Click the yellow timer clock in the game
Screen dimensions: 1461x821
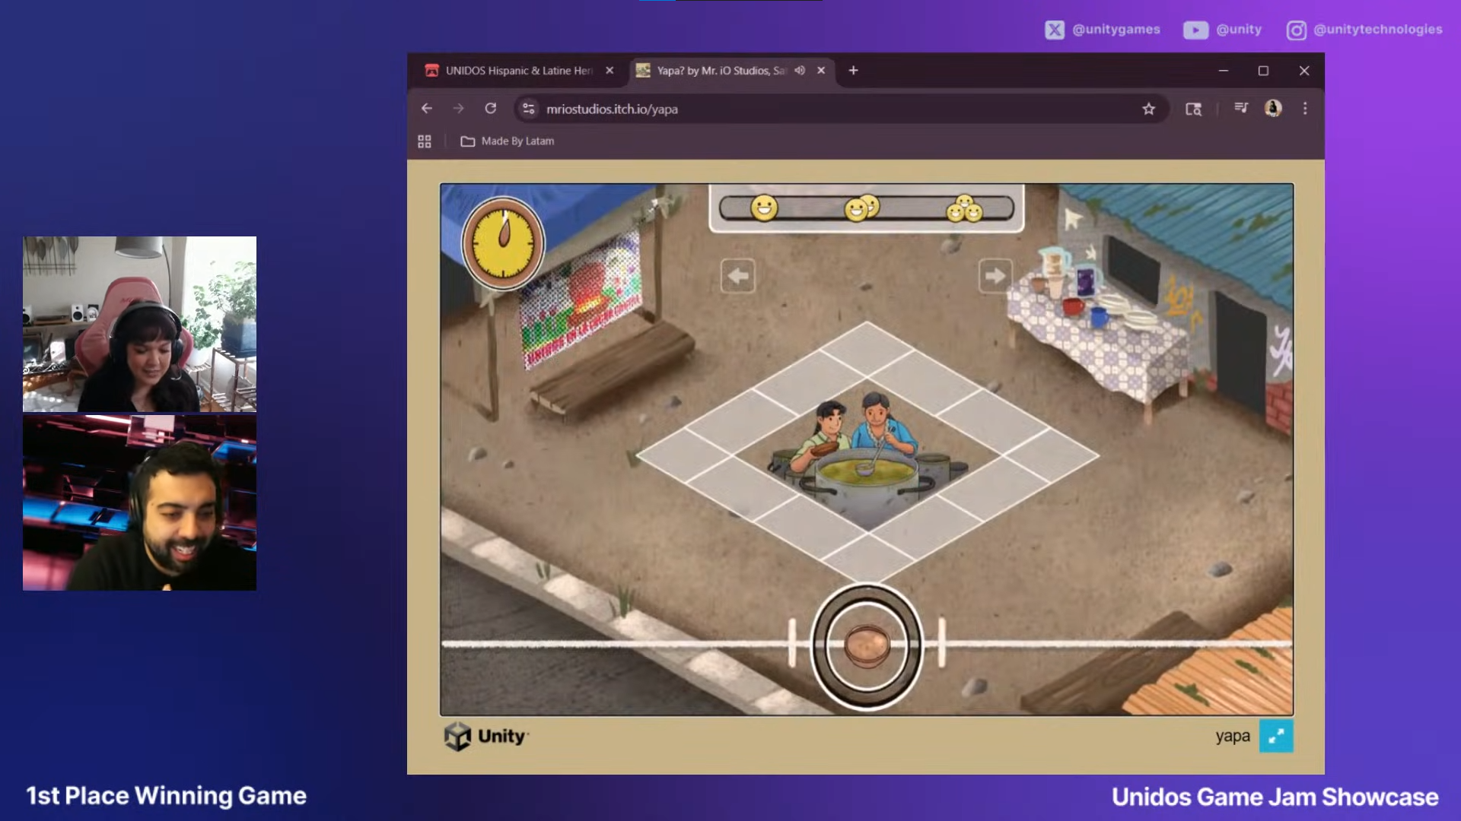tap(502, 242)
